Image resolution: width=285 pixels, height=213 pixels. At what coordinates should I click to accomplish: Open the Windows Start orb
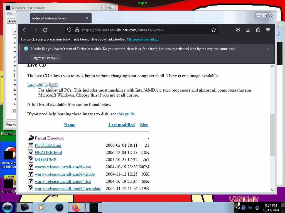pos(8,207)
